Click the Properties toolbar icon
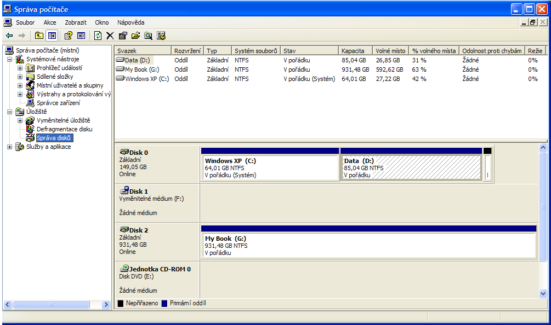 [123, 36]
